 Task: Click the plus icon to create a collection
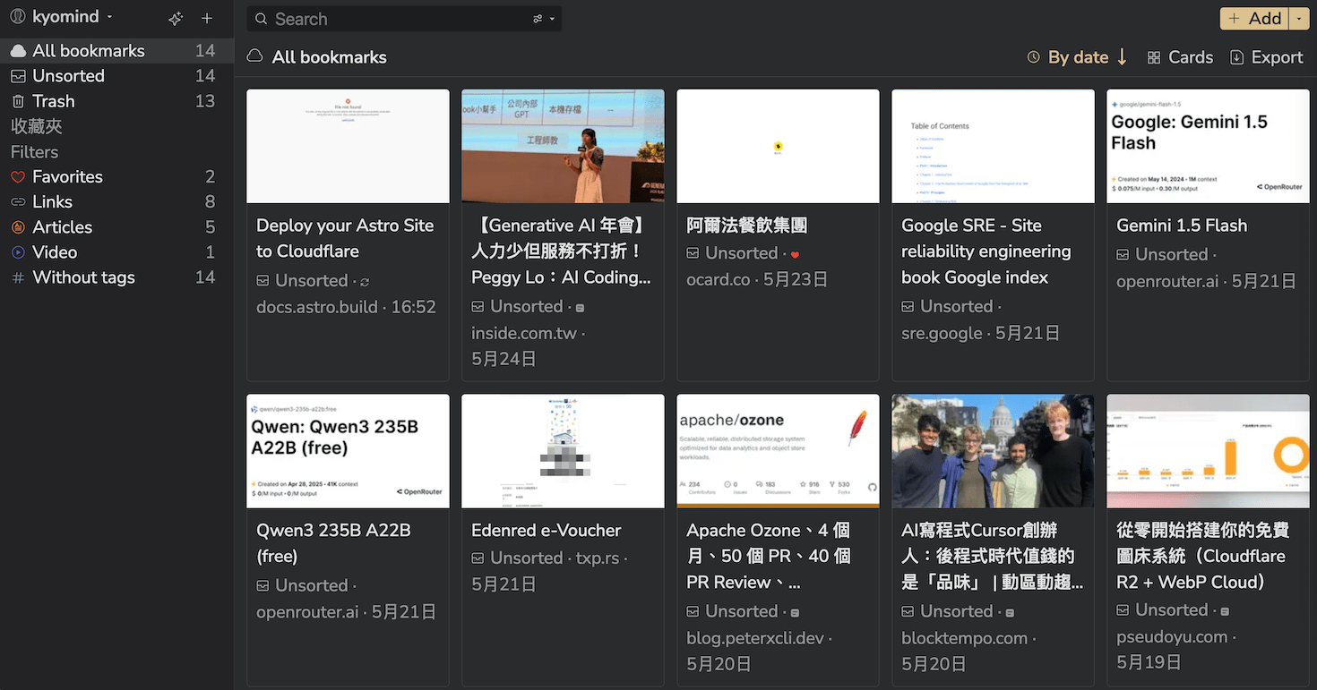click(207, 18)
